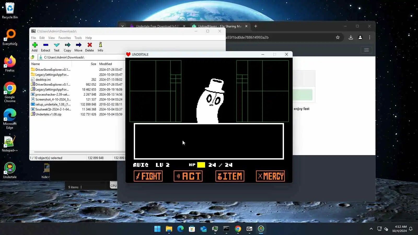Select SoulseekQt-2024-2-1-64 file row
The height and width of the screenshot is (235, 418).
[x=77, y=109]
